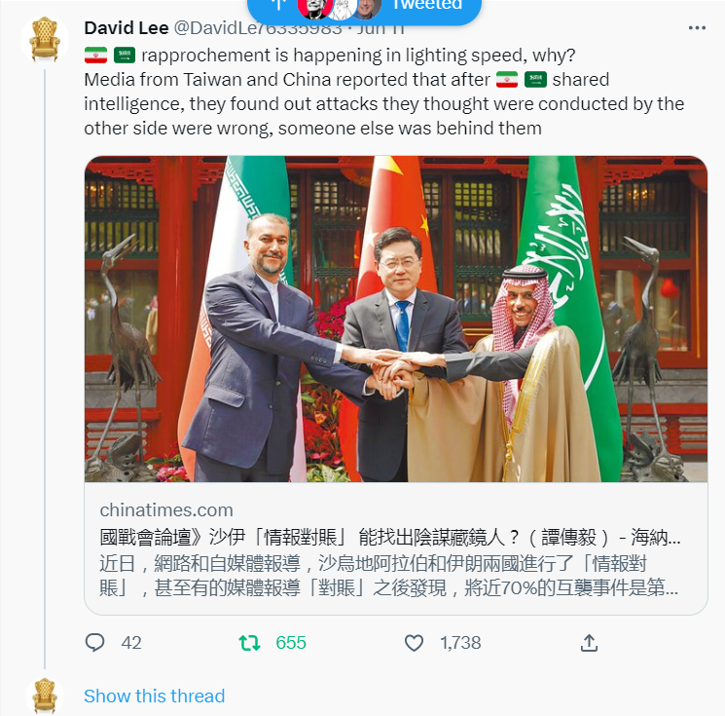725x716 pixels.
Task: Click the article description preview text
Action: coord(389,576)
